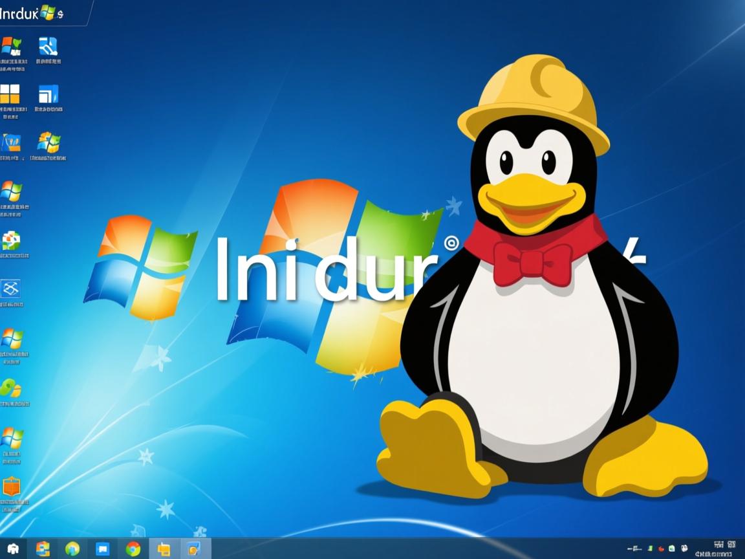Viewport: 745px width, 559px height.
Task: Toggle the network status icon in the tray
Action: (673, 548)
